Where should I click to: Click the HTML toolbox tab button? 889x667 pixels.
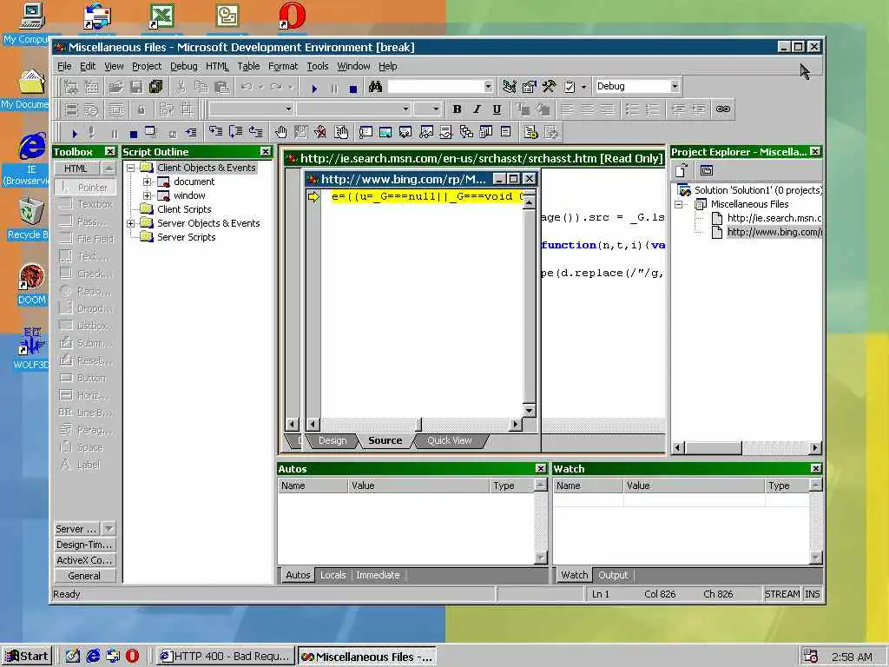coord(77,168)
